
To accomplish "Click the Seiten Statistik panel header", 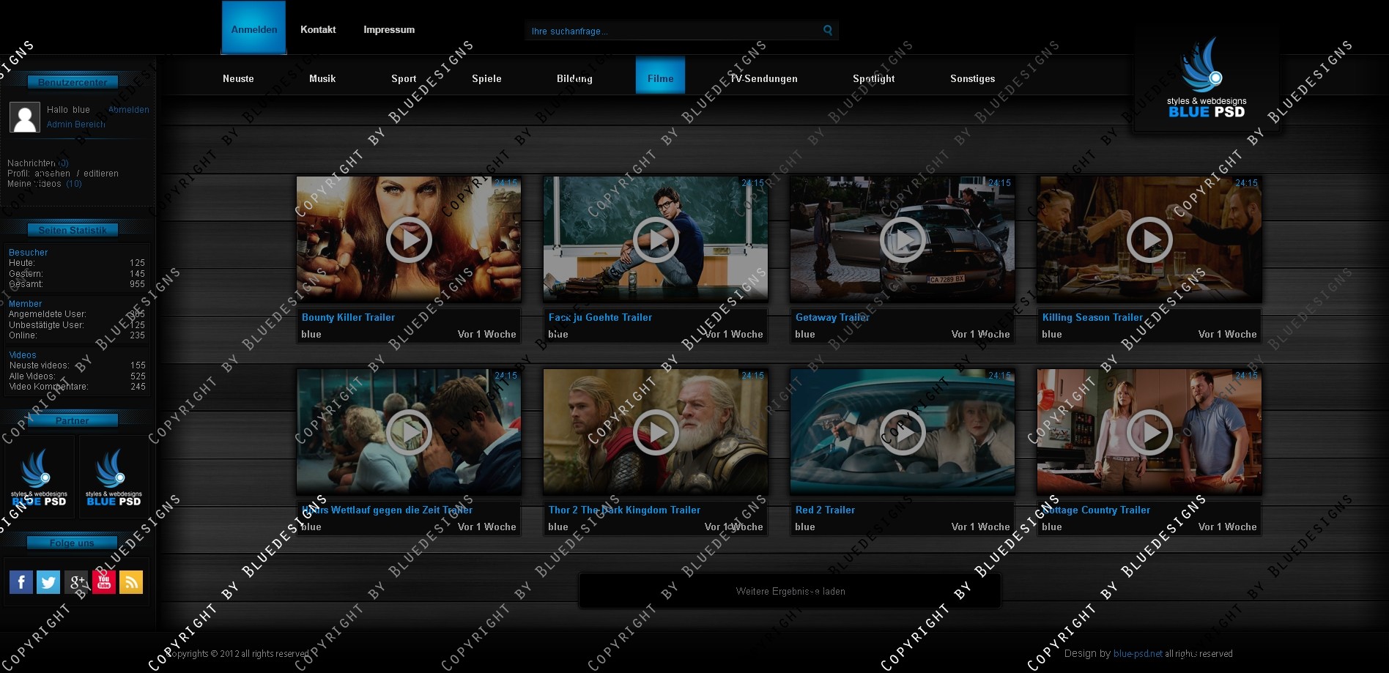I will click(73, 230).
